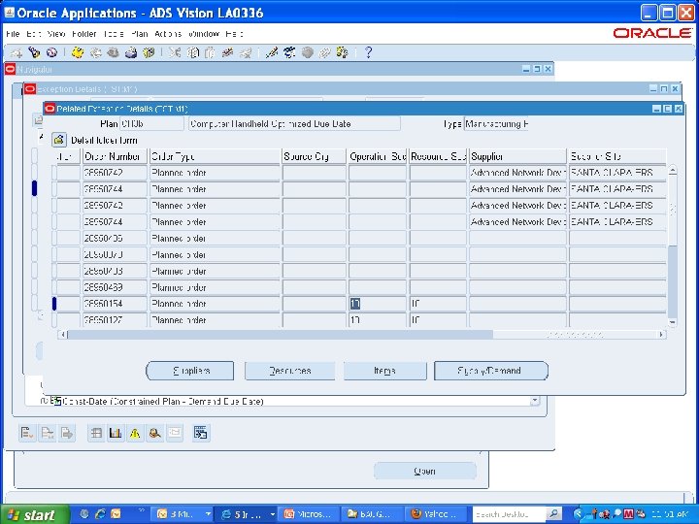Click the Windows start button
This screenshot has width=699, height=524.
[35, 514]
